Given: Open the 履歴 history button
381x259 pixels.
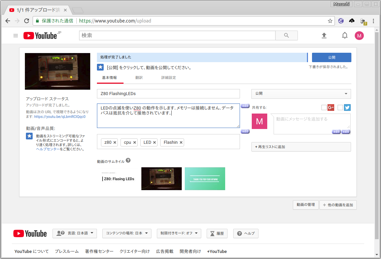Looking at the screenshot, I should (x=217, y=233).
